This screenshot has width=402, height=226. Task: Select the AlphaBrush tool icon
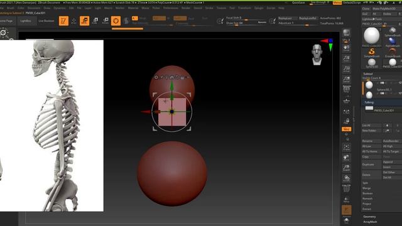[392, 42]
